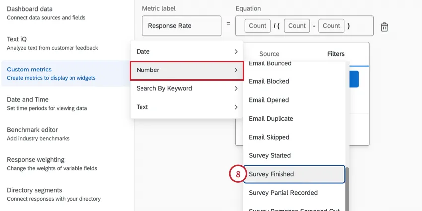
Task: Choose the Survey Started option
Action: pos(270,155)
